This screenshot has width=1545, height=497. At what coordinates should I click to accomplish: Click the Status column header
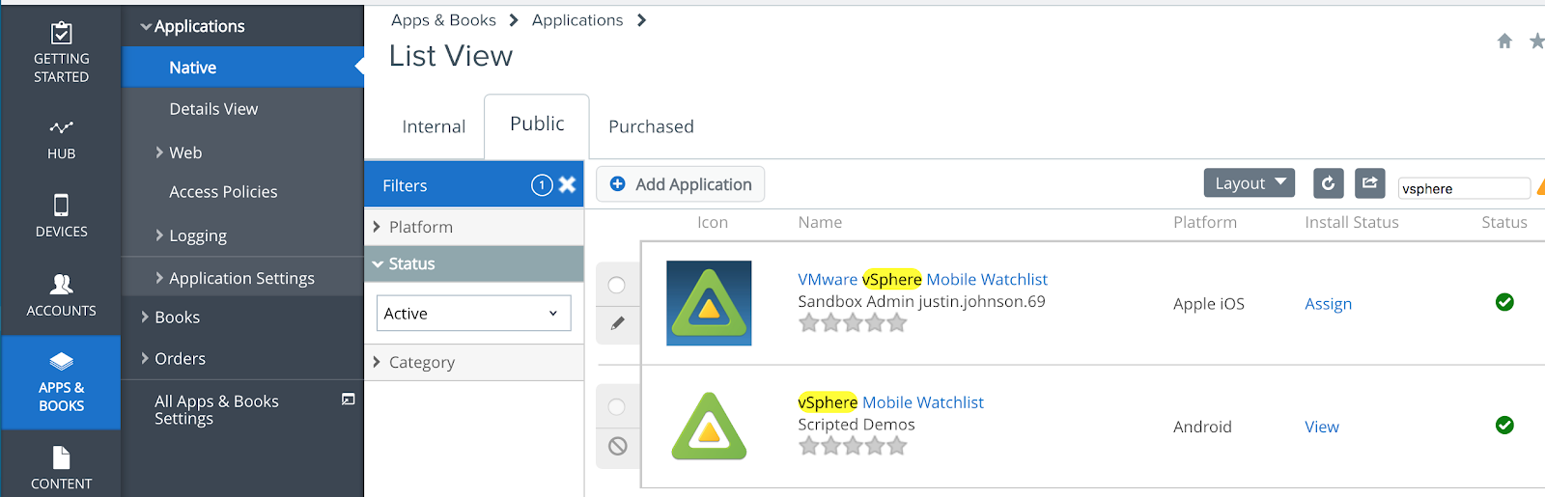pyautogui.click(x=1503, y=222)
